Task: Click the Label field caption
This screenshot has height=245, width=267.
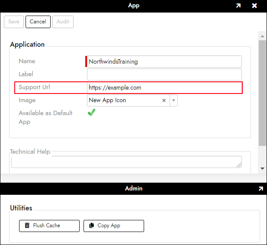Action: click(26, 74)
